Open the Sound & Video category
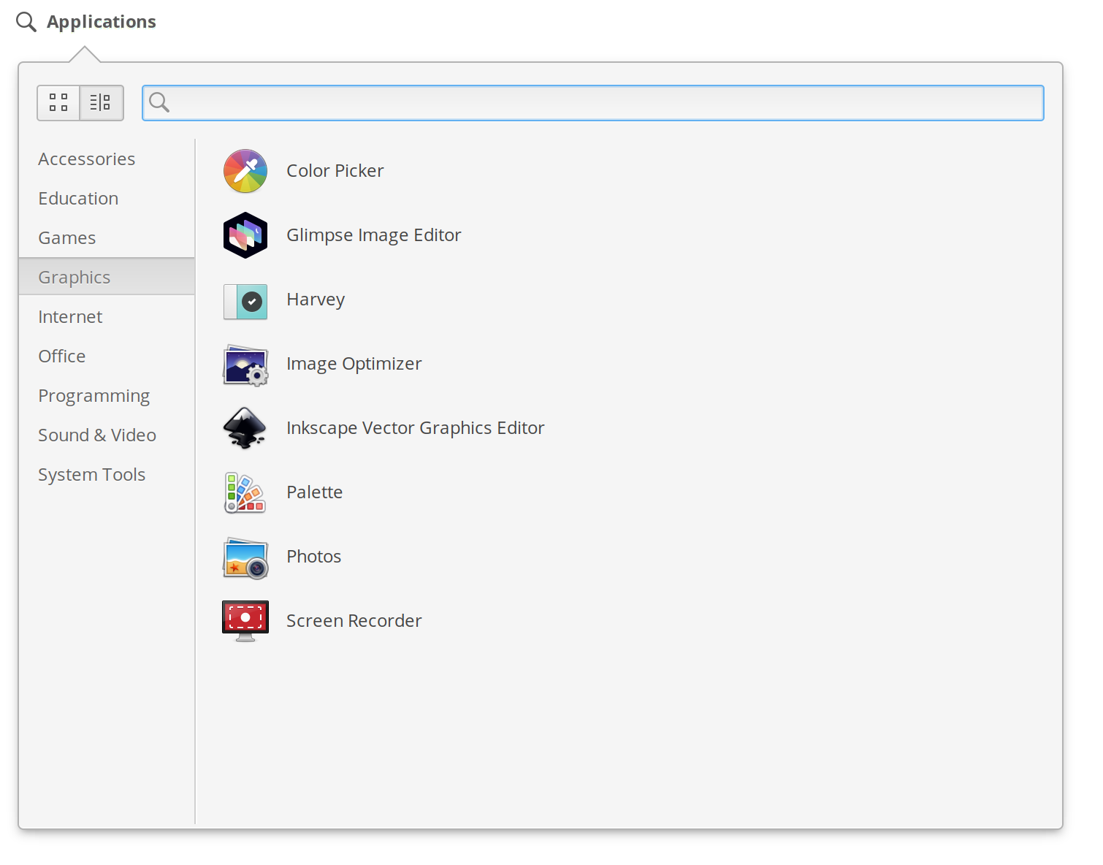 tap(97, 435)
